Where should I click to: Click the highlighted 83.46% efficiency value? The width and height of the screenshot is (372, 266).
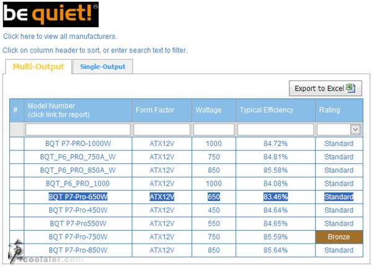coord(275,197)
